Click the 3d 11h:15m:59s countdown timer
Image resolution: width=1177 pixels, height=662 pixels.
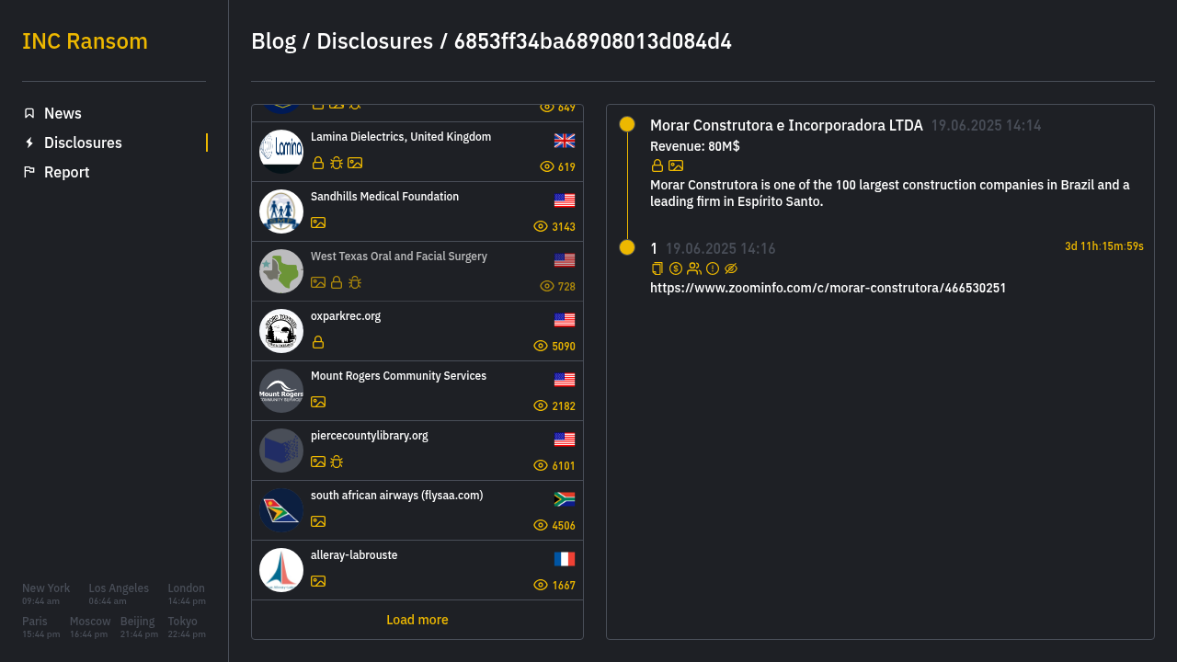pos(1104,246)
